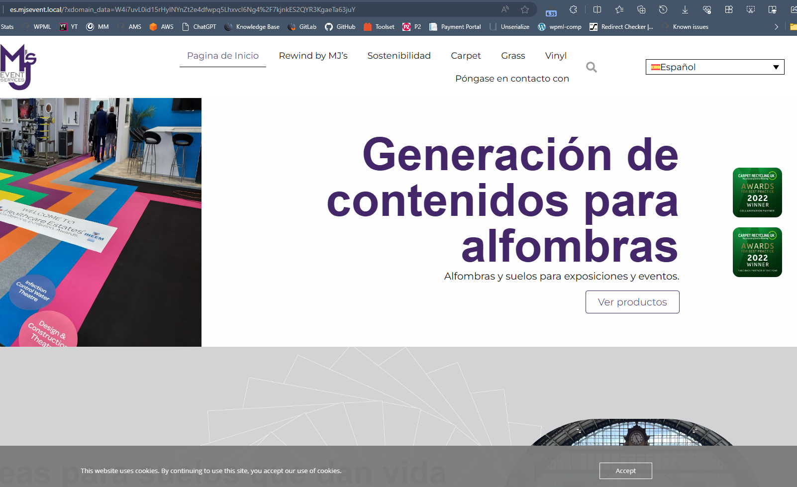Open Redirect Checker bookmark

(621, 27)
